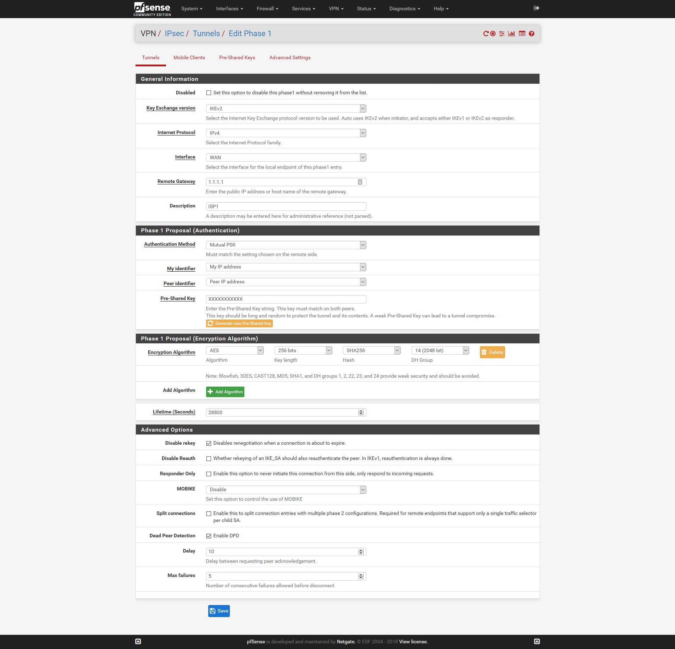
Task: Click the Remote Gateway input field
Action: click(282, 182)
